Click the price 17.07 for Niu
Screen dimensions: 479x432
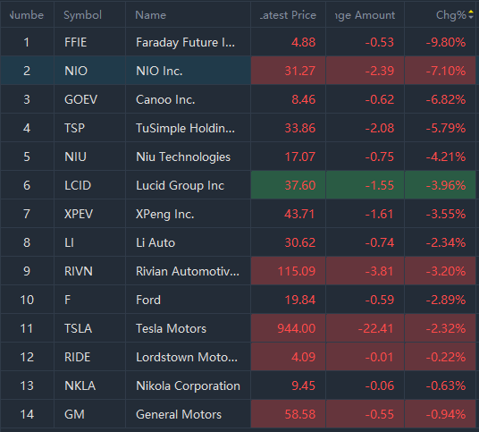click(x=300, y=157)
